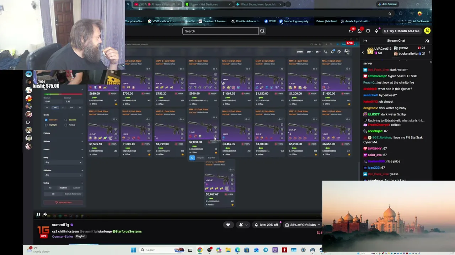
Task: Select the MW wear toggle button
Action: click(x=55, y=108)
